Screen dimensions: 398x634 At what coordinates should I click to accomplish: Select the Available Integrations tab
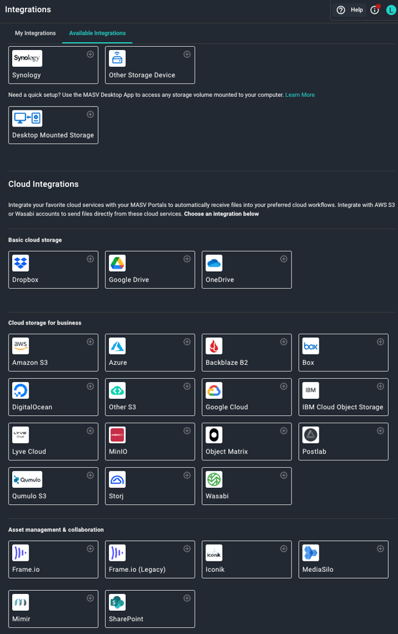[97, 33]
